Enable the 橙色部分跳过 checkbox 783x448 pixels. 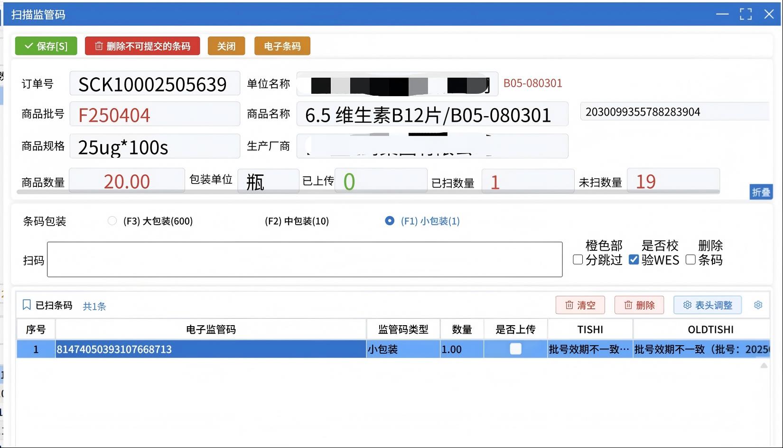pos(578,260)
